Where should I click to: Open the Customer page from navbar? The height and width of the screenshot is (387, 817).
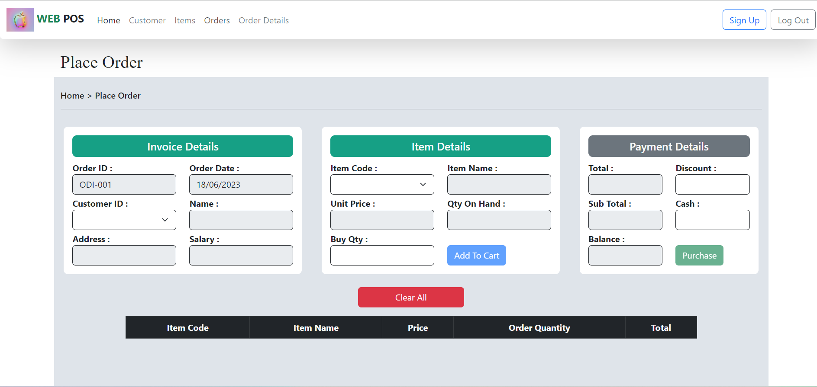(147, 20)
